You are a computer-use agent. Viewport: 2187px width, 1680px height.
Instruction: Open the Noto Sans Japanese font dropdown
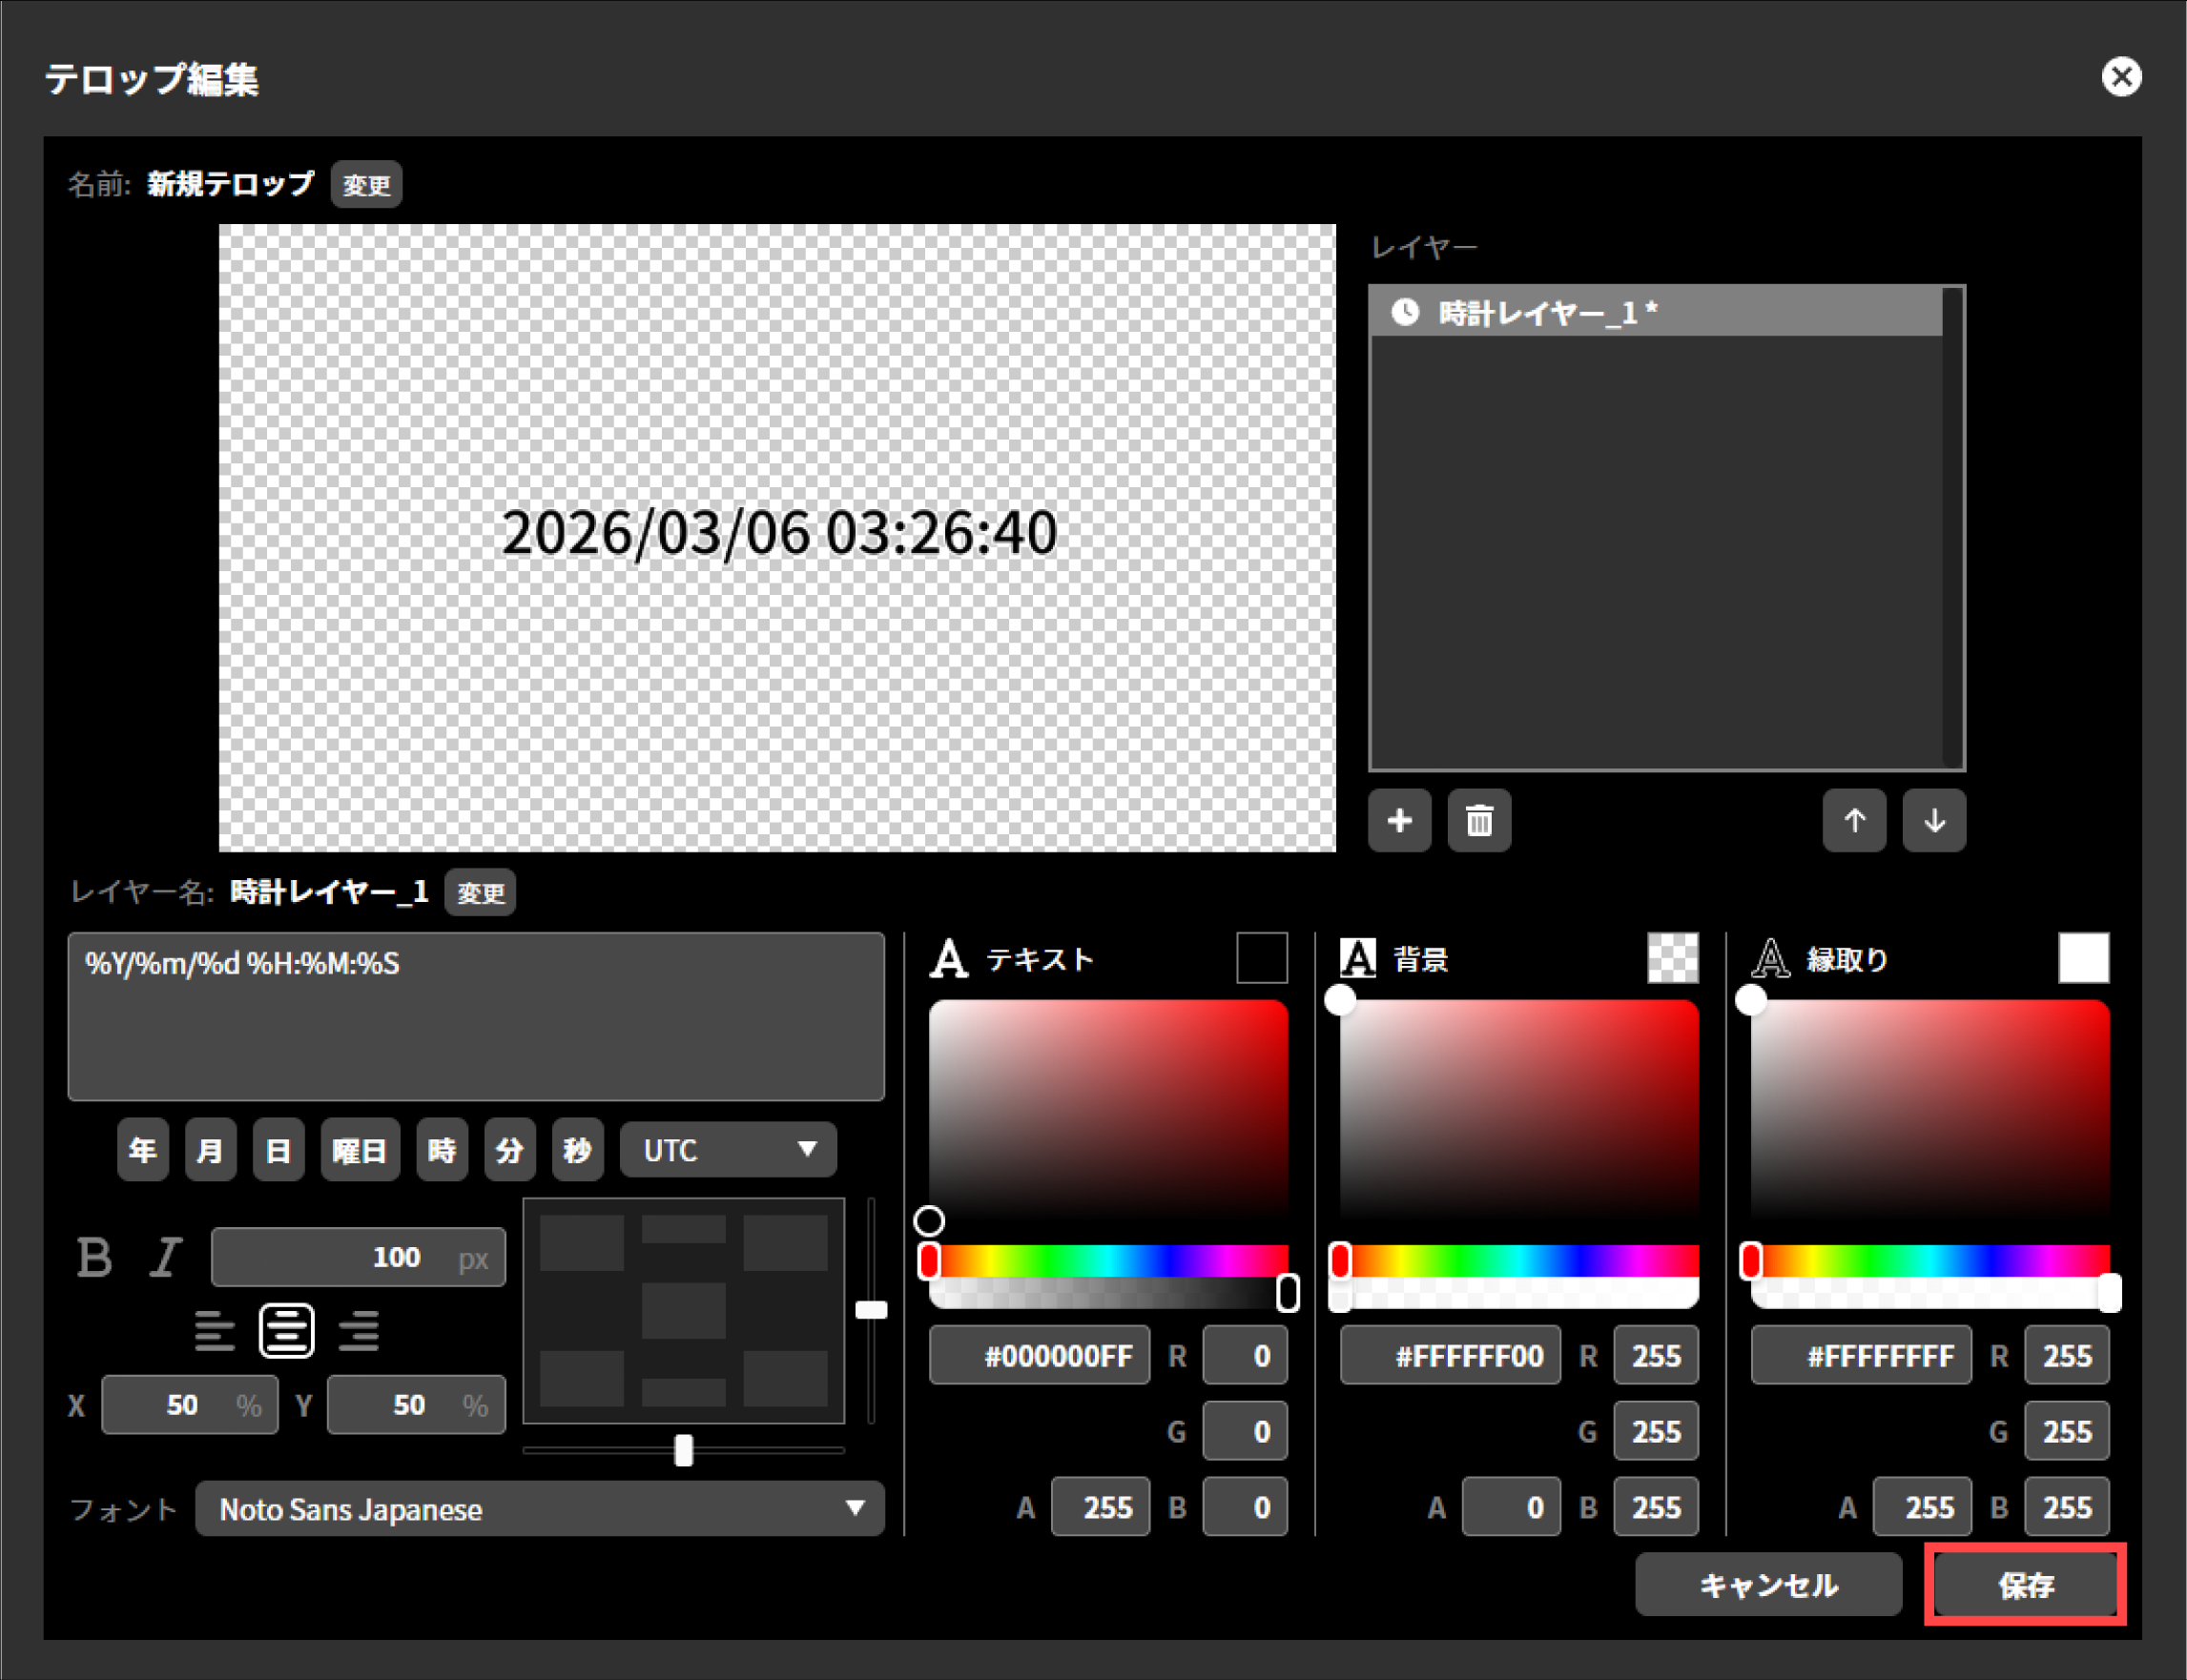coord(538,1508)
